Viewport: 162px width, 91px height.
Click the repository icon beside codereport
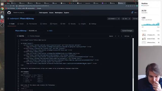click(8, 18)
